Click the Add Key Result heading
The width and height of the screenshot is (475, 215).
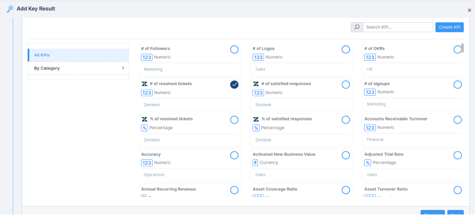point(36,9)
